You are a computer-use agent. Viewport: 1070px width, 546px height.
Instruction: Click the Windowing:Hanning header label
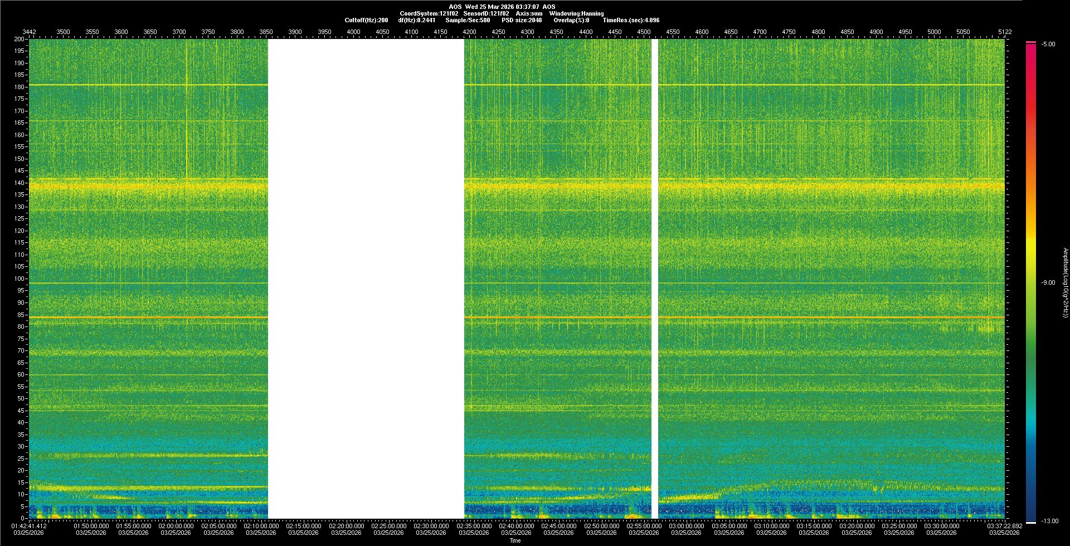[x=576, y=13]
